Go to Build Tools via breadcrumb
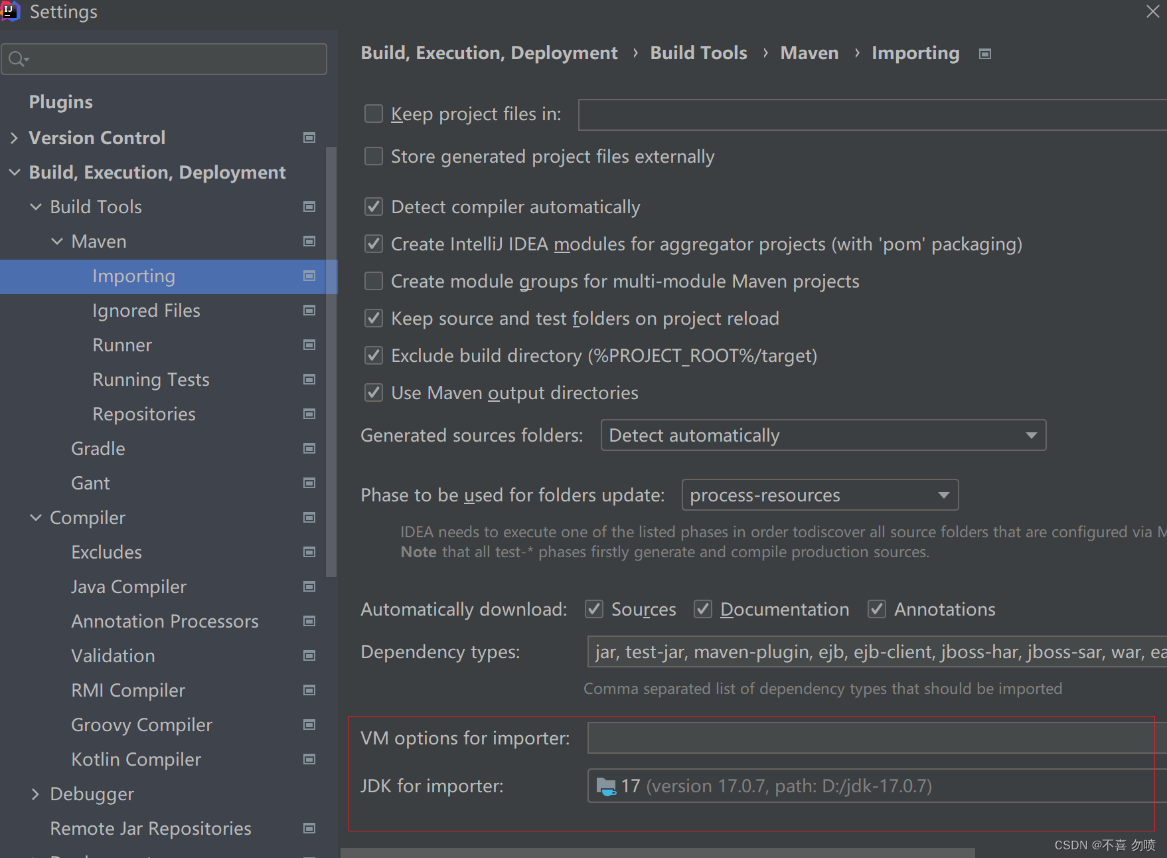 (x=698, y=52)
